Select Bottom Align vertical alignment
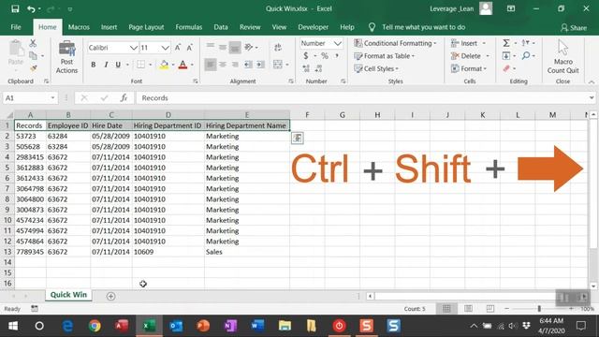This screenshot has height=337, width=599. (x=235, y=48)
